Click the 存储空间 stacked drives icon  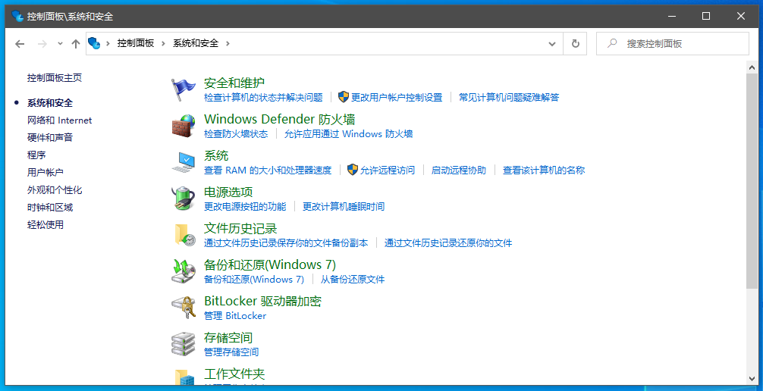pos(183,344)
